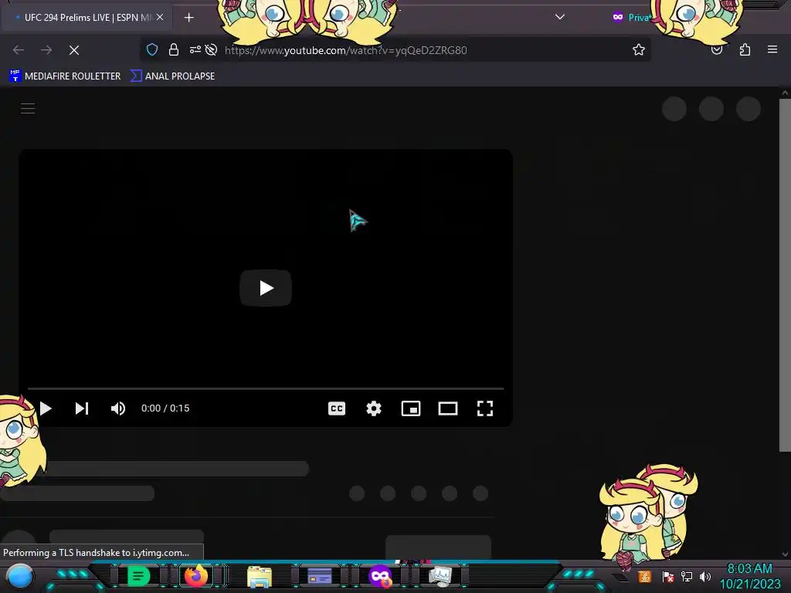This screenshot has width=791, height=593.
Task: Open video settings gear
Action: point(374,408)
